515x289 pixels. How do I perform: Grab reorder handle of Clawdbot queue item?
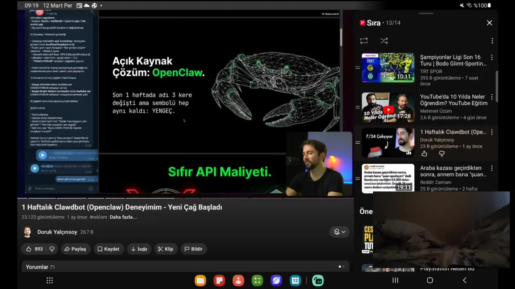(357, 142)
